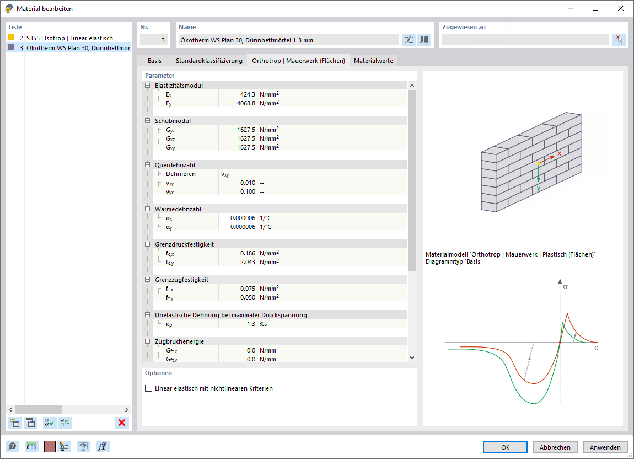Click the material assignment icon next to color box
The height and width of the screenshot is (459, 634).
64,446
